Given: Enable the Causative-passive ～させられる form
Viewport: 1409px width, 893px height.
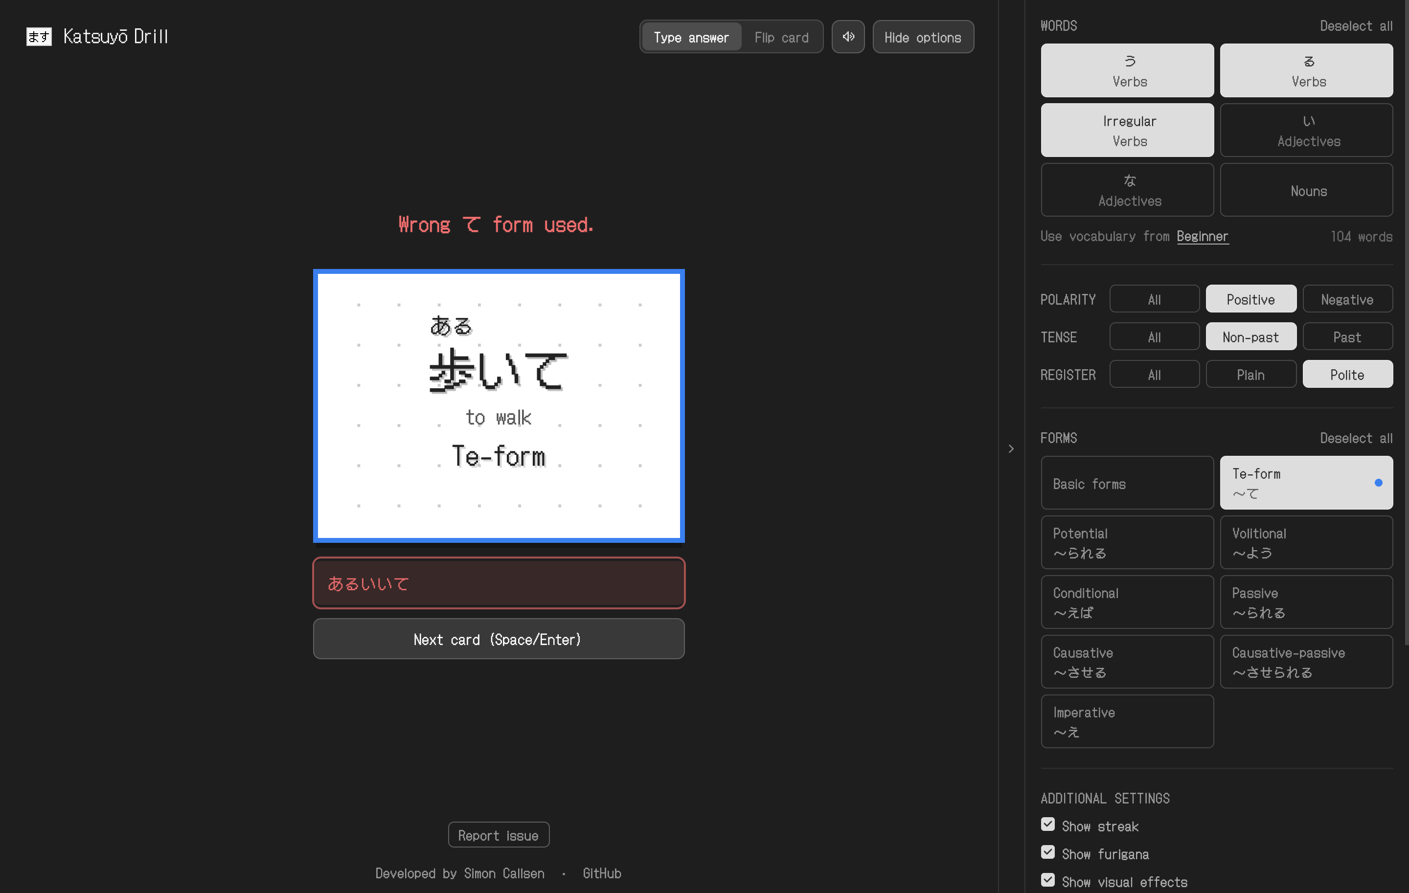Looking at the screenshot, I should [x=1306, y=662].
